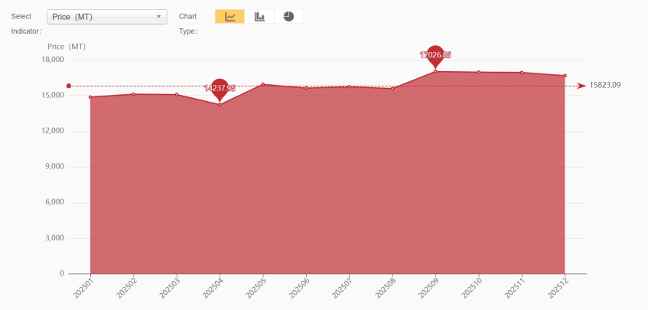
Task: Click the 202511 data point on line
Action: (x=522, y=72)
